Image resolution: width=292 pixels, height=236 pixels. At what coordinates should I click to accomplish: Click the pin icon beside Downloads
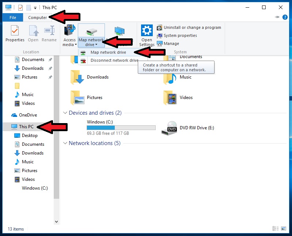50,68
